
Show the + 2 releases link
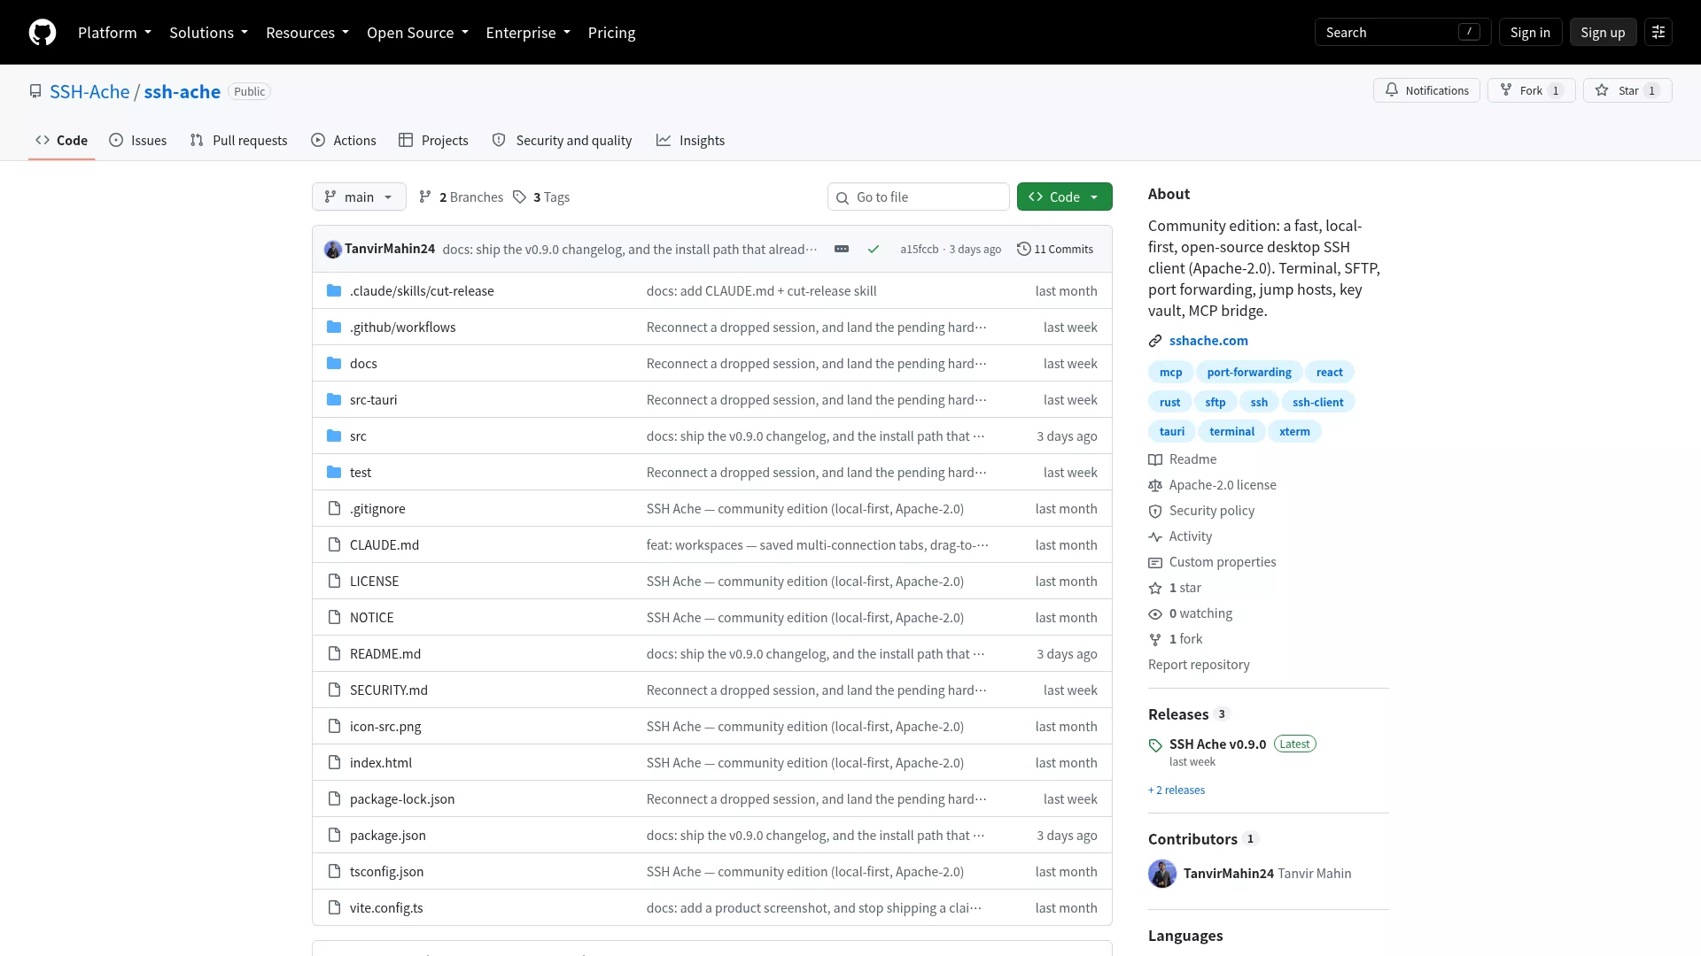click(x=1177, y=790)
